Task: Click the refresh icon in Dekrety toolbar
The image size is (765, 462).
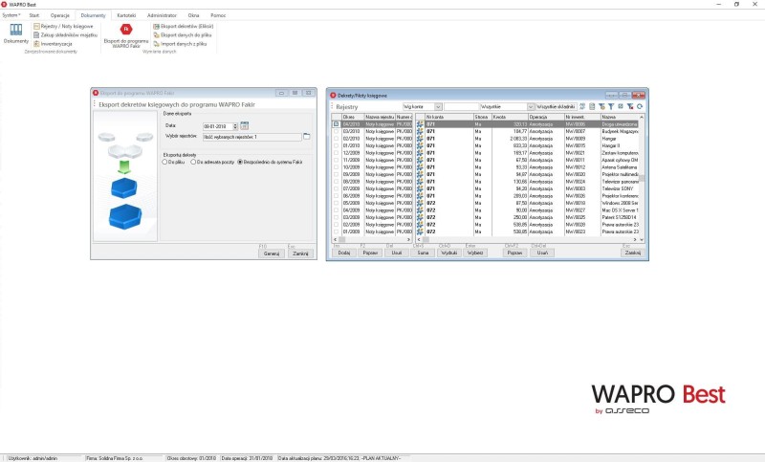Action: (x=641, y=106)
